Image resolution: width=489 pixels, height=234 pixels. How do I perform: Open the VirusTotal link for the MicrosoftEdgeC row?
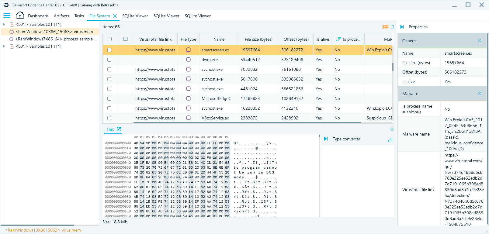(x=155, y=98)
